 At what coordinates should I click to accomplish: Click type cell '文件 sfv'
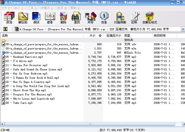[x=130, y=44]
